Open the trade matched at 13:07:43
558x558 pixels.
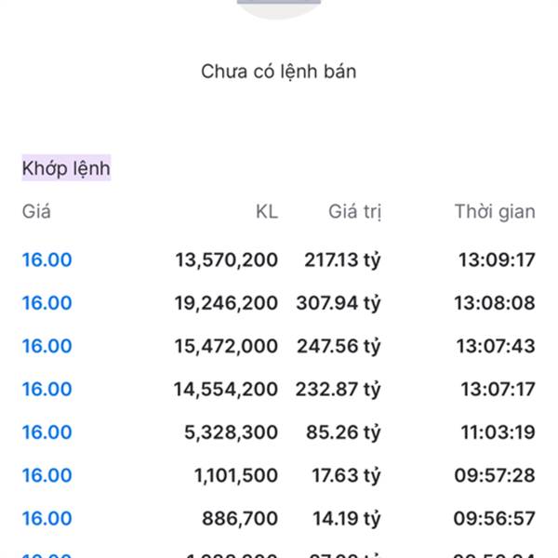pos(279,346)
